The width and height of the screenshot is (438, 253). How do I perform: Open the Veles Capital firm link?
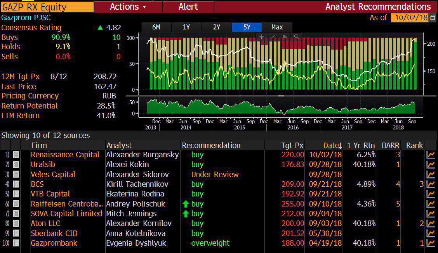[x=53, y=174]
